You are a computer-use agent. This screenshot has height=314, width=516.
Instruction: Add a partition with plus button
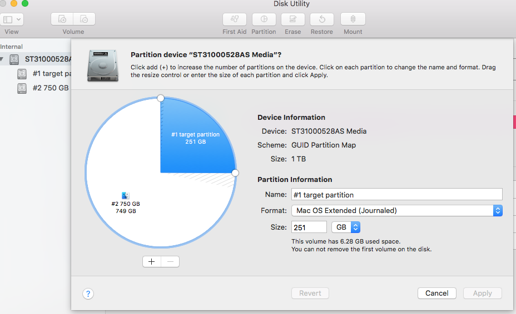[x=152, y=261]
